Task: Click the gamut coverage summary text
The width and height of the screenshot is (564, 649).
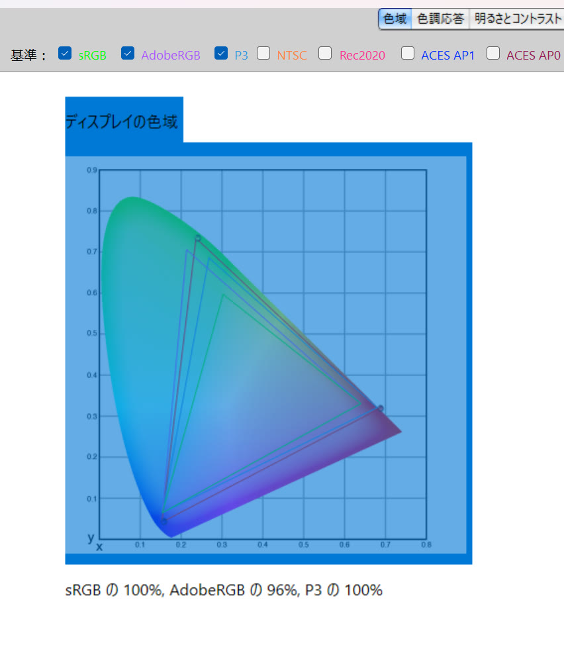Action: (224, 590)
